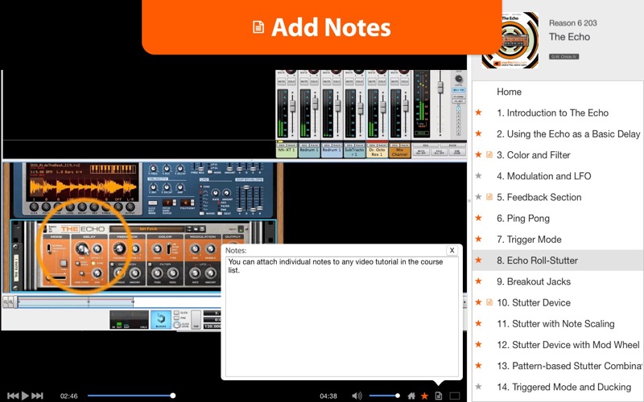Image resolution: width=644 pixels, height=402 pixels.
Task: Mute the audio via speaker icon
Action: click(357, 396)
